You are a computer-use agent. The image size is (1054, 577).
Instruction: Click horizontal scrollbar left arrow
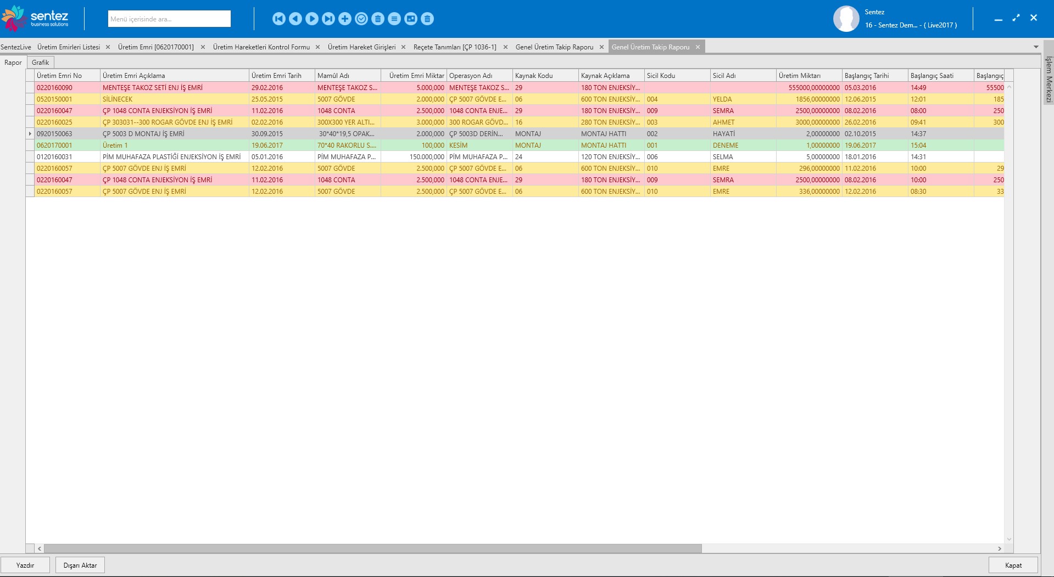click(40, 548)
